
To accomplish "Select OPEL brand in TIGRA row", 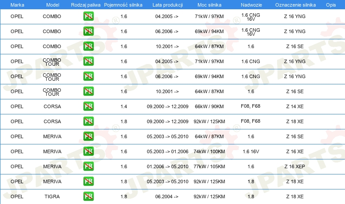I will 17,196.
